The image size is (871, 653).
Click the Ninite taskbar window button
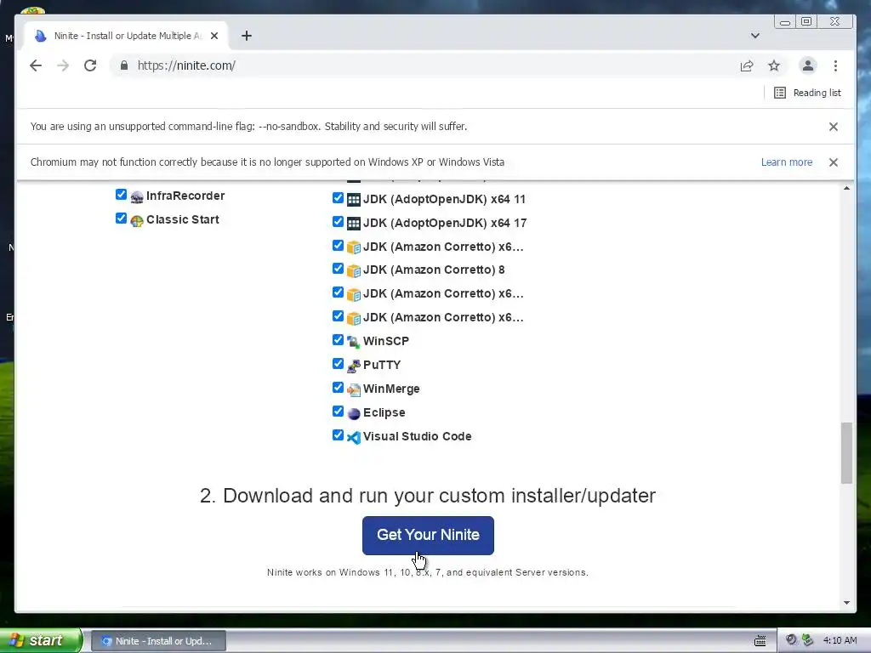coord(158,641)
